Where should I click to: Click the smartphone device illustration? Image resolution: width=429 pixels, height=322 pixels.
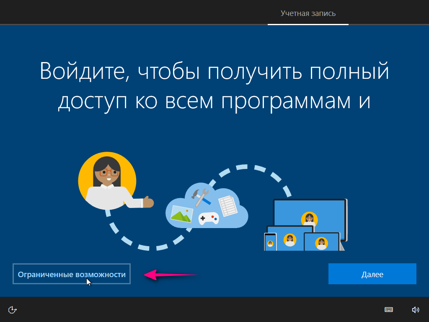(x=270, y=242)
